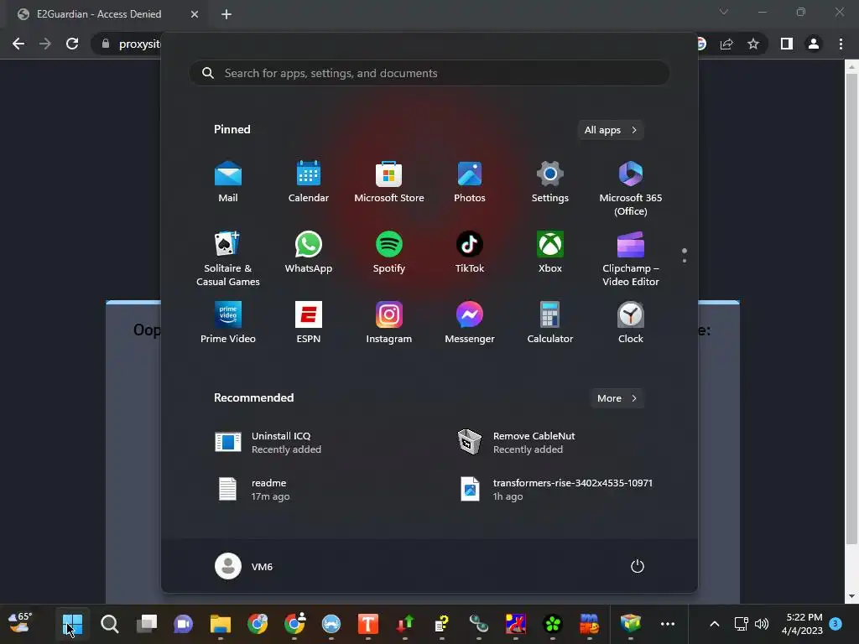The height and width of the screenshot is (644, 859).
Task: Open the volume control in system tray
Action: [x=762, y=624]
